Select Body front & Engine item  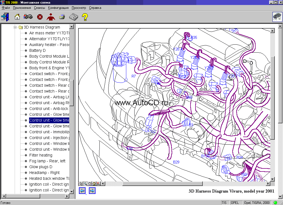(49, 68)
